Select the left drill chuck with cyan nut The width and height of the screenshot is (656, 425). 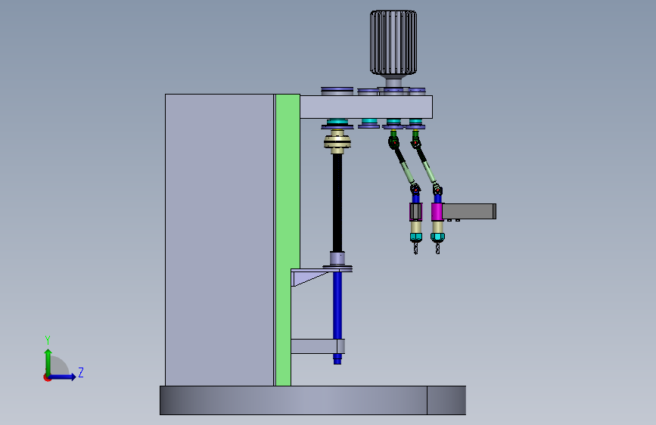point(416,237)
